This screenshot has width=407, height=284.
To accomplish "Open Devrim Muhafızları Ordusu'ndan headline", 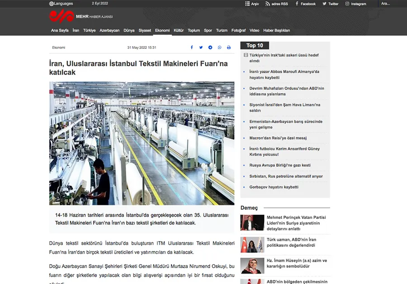I will 287,91.
